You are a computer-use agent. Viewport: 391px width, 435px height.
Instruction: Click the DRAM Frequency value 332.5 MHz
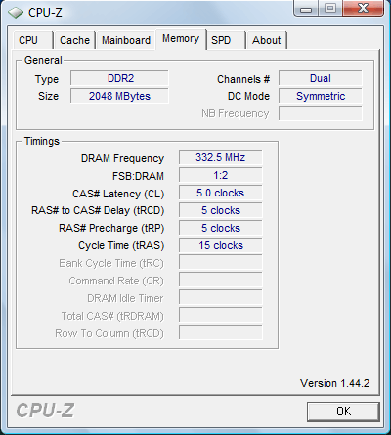[221, 157]
